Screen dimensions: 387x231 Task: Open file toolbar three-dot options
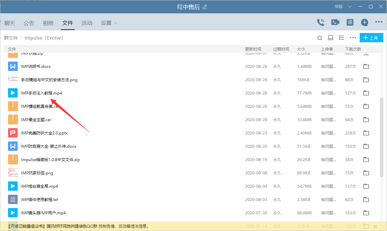coord(353,38)
